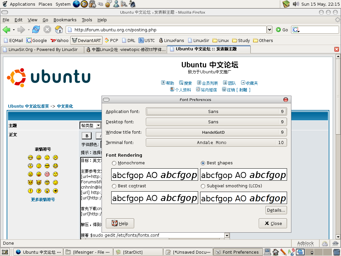
Task: Open font rendering Details...
Action: (x=276, y=210)
